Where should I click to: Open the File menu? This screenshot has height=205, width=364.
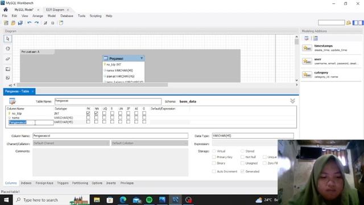[5, 16]
